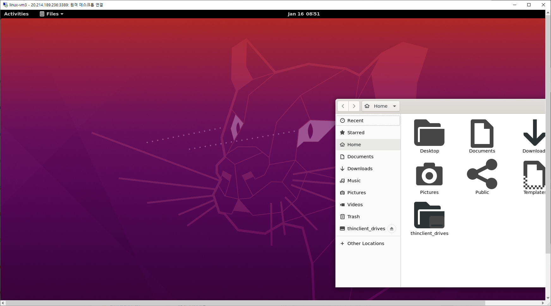Click the Starred star icon in the sidebar
This screenshot has height=306, width=551.
click(x=342, y=133)
